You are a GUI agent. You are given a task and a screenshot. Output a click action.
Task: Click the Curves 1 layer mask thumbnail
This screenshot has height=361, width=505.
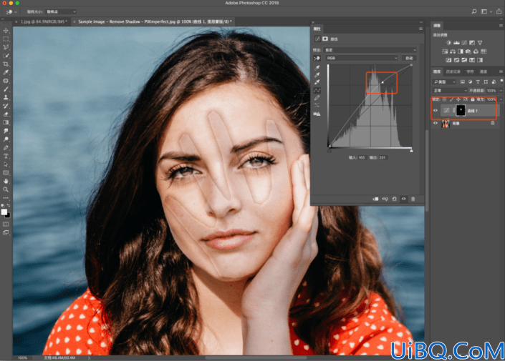click(x=461, y=110)
